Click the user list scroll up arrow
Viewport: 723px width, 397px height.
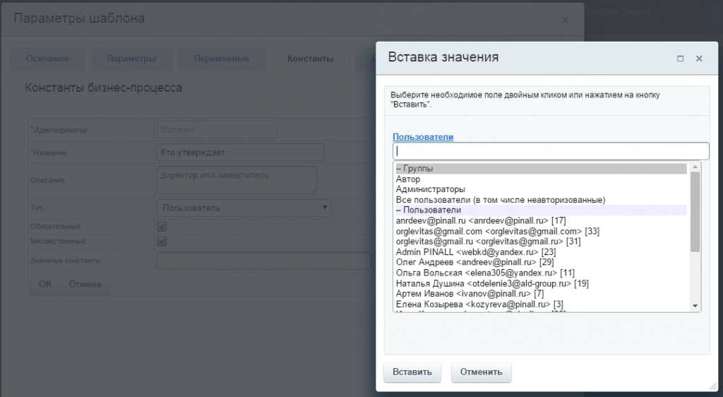tap(695, 167)
